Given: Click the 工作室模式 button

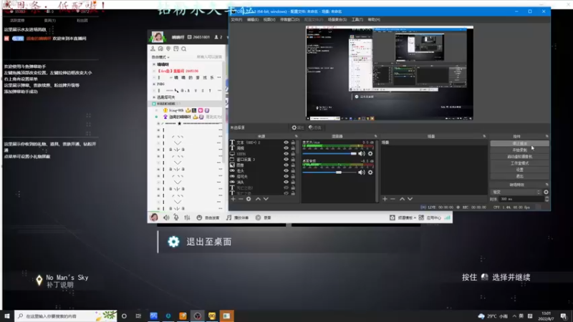Looking at the screenshot, I should click(519, 163).
